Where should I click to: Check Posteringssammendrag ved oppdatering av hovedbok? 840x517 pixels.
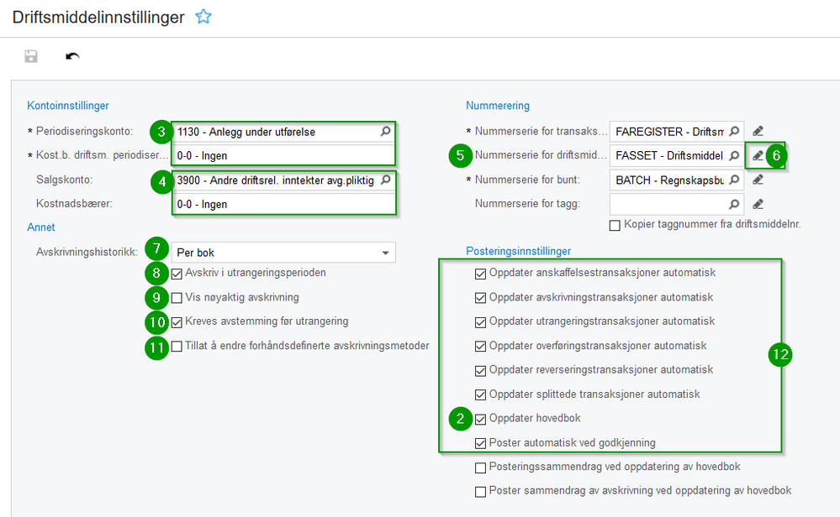pos(480,467)
